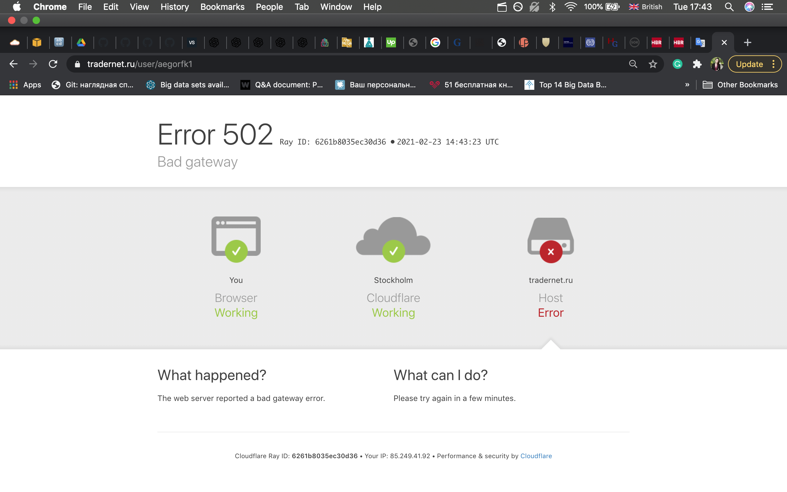The width and height of the screenshot is (787, 492).
Task: Click the Update Chrome button
Action: (749, 64)
